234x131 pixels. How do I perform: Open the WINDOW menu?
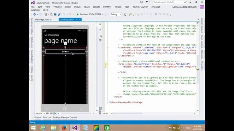click(x=35, y=10)
